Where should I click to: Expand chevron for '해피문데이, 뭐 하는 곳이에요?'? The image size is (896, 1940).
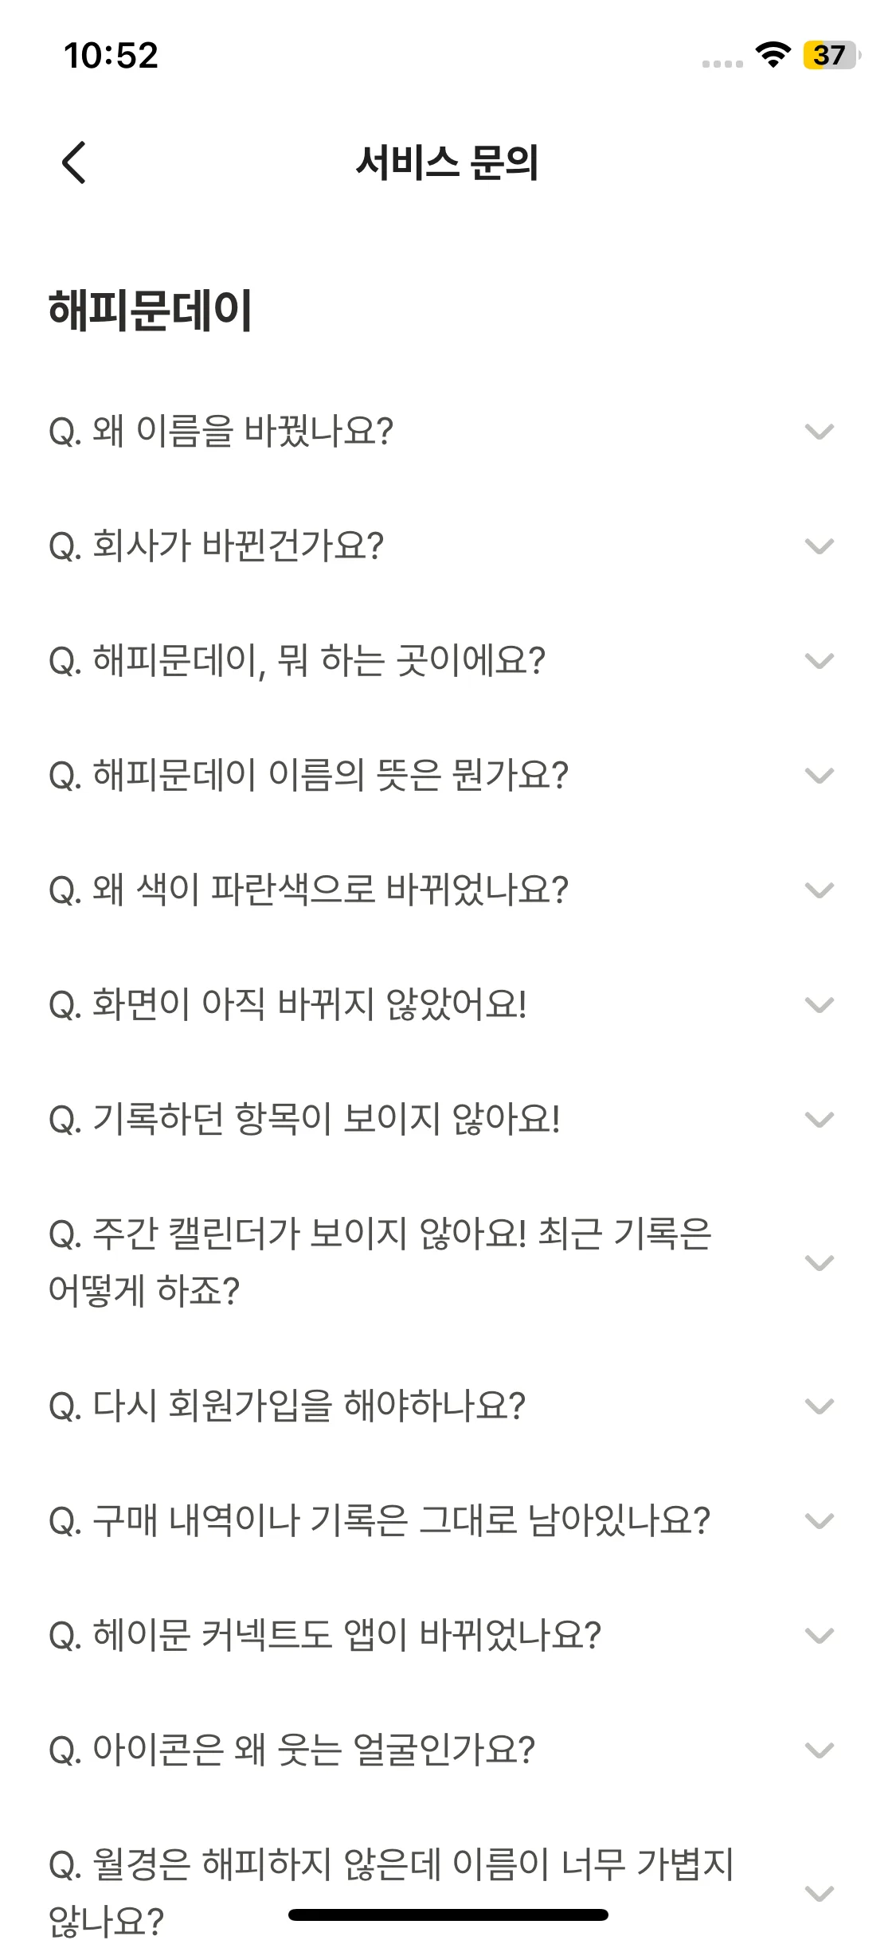point(819,661)
